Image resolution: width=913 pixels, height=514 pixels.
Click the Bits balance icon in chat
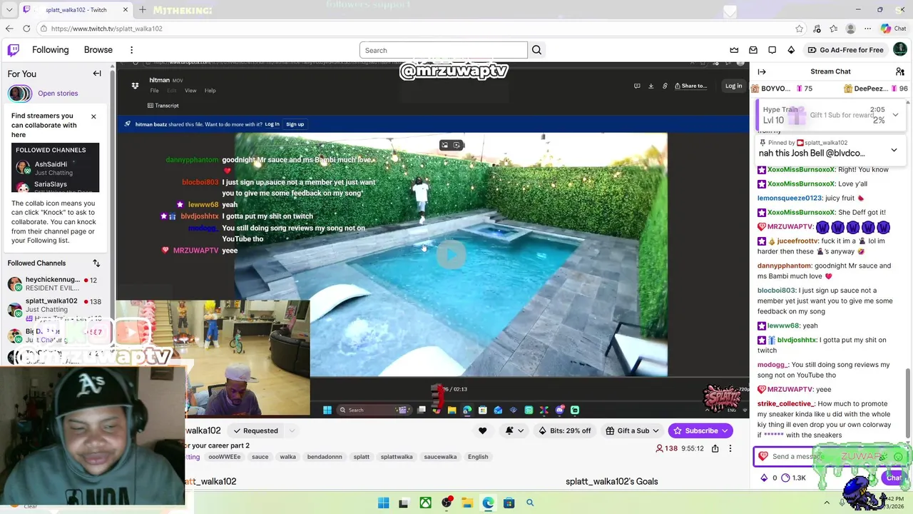pyautogui.click(x=769, y=478)
